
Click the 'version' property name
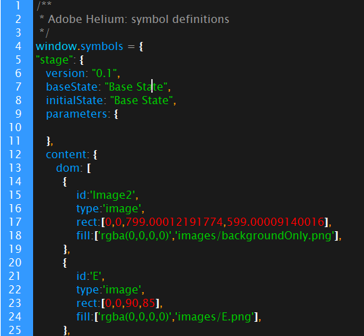(66, 74)
